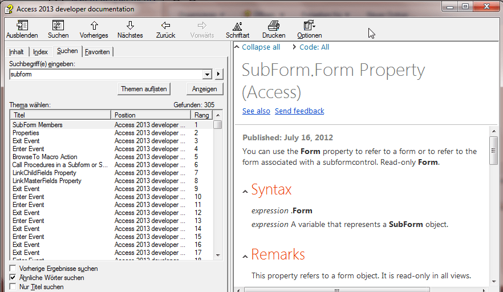
Task: Sort results by the Position column header
Action: pos(151,115)
